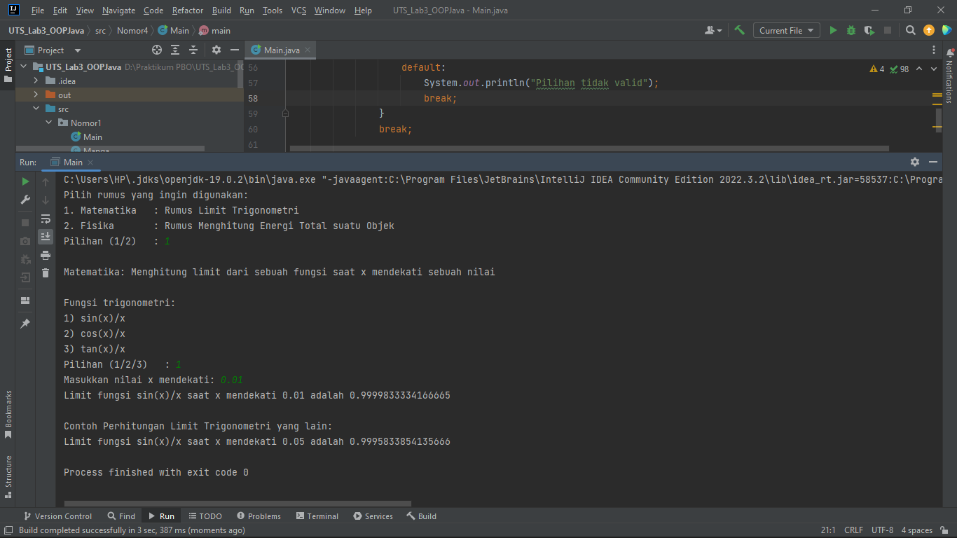Viewport: 957px width, 538px height.
Task: Rerun the Main application in the Run panel
Action: coord(25,181)
